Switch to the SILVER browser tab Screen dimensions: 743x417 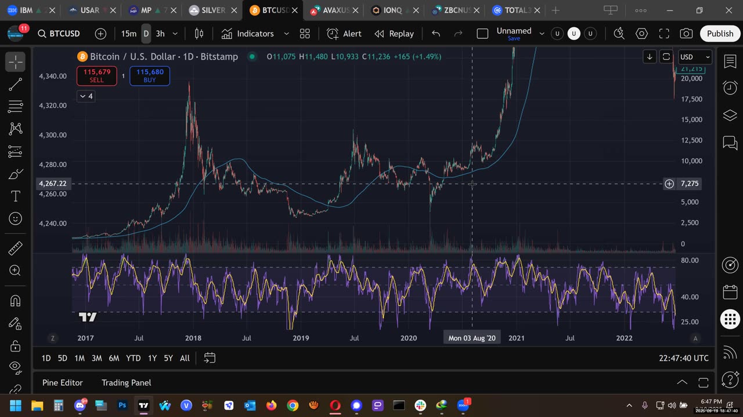tap(212, 10)
